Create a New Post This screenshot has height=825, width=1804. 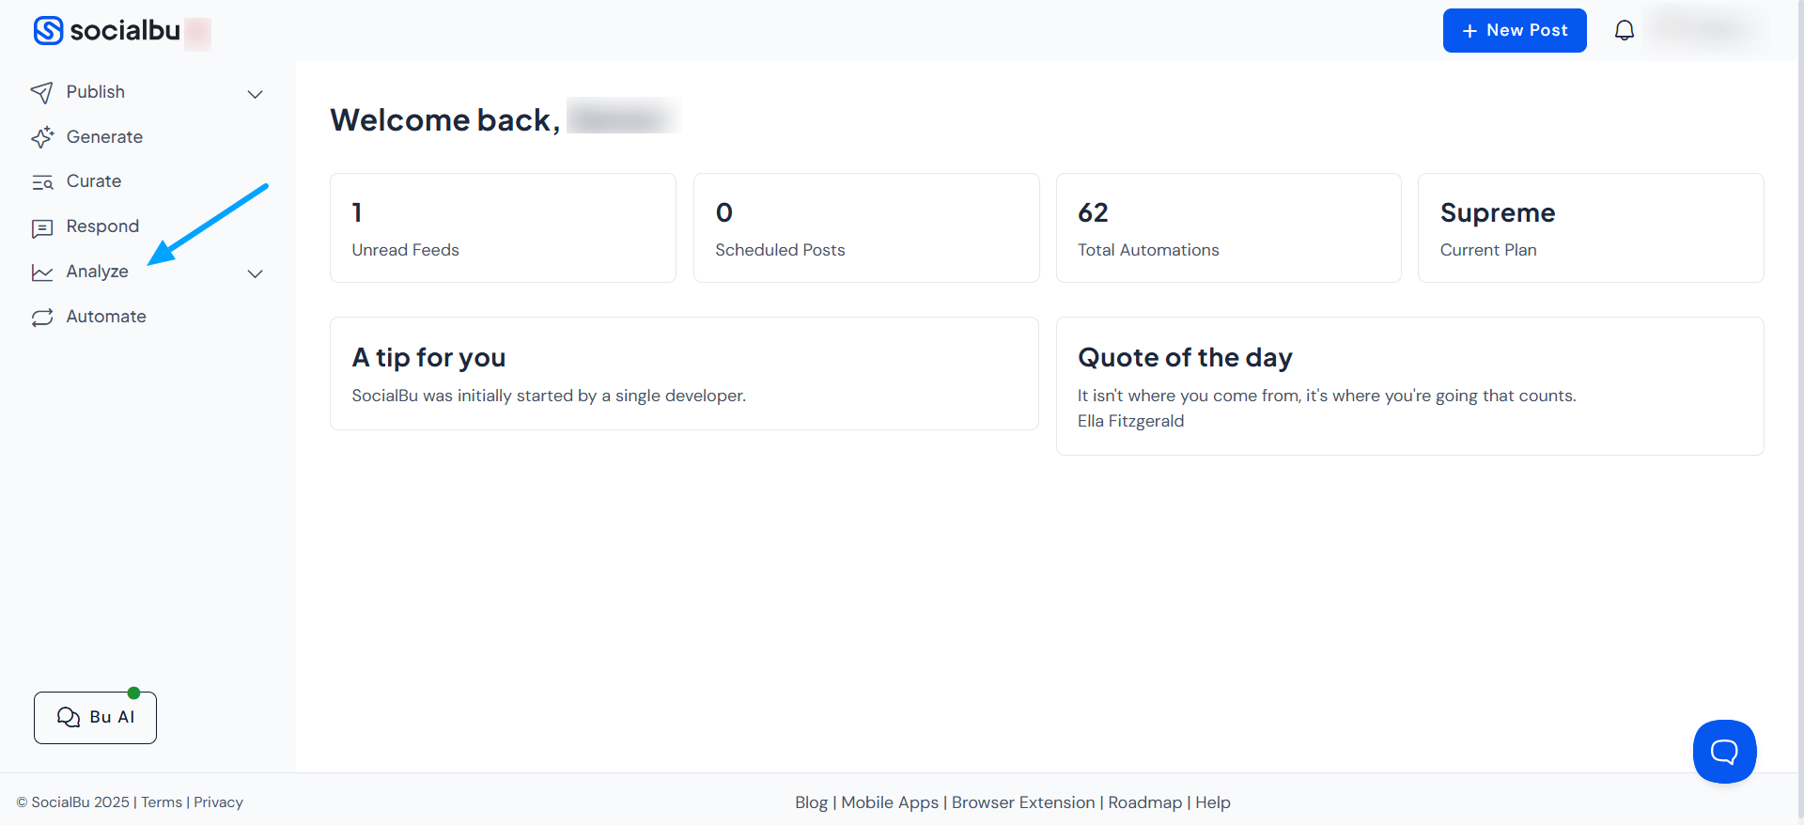pyautogui.click(x=1514, y=31)
